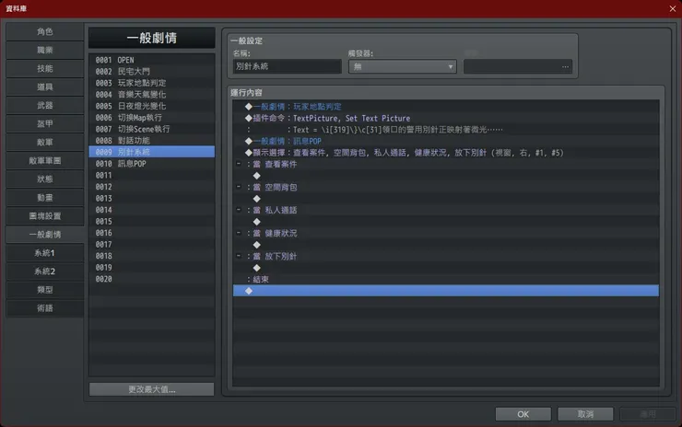Select empty event slot 0020
The height and width of the screenshot is (427, 682).
[x=152, y=279]
